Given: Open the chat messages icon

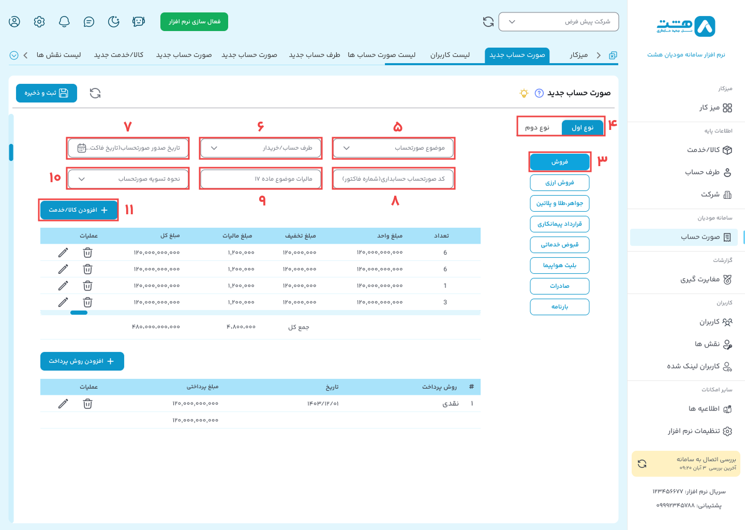Looking at the screenshot, I should click(89, 22).
